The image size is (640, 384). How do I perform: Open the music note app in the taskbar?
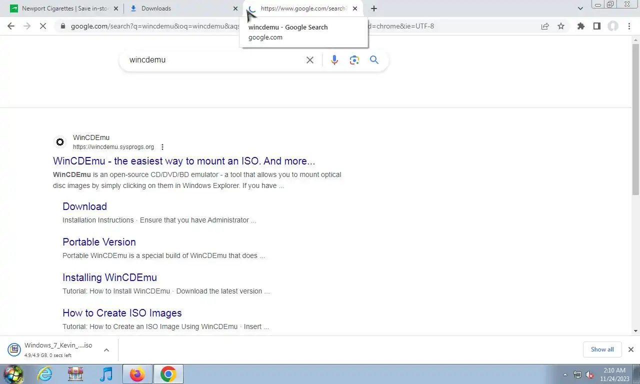(106, 374)
